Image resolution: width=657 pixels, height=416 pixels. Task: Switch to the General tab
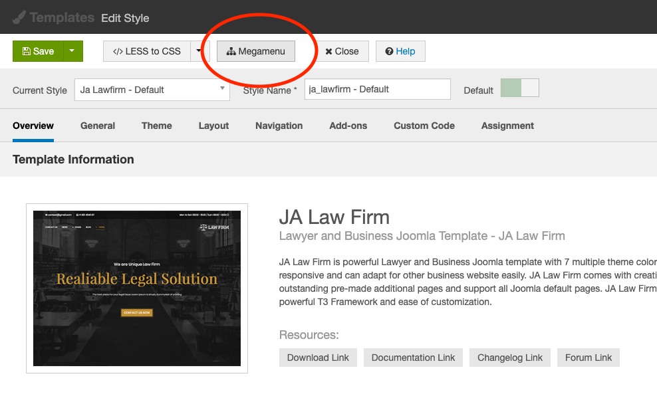click(x=98, y=126)
